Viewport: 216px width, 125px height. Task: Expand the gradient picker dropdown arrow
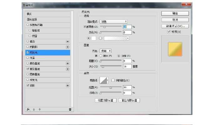128,38
